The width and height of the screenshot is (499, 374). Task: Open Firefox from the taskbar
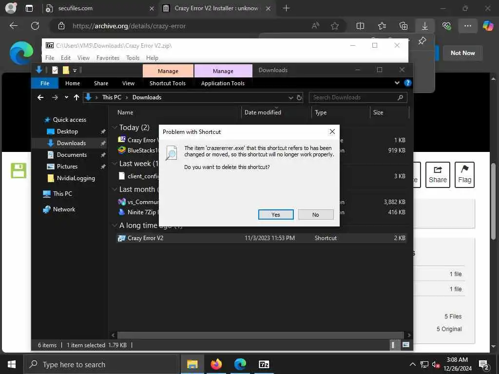click(x=216, y=364)
